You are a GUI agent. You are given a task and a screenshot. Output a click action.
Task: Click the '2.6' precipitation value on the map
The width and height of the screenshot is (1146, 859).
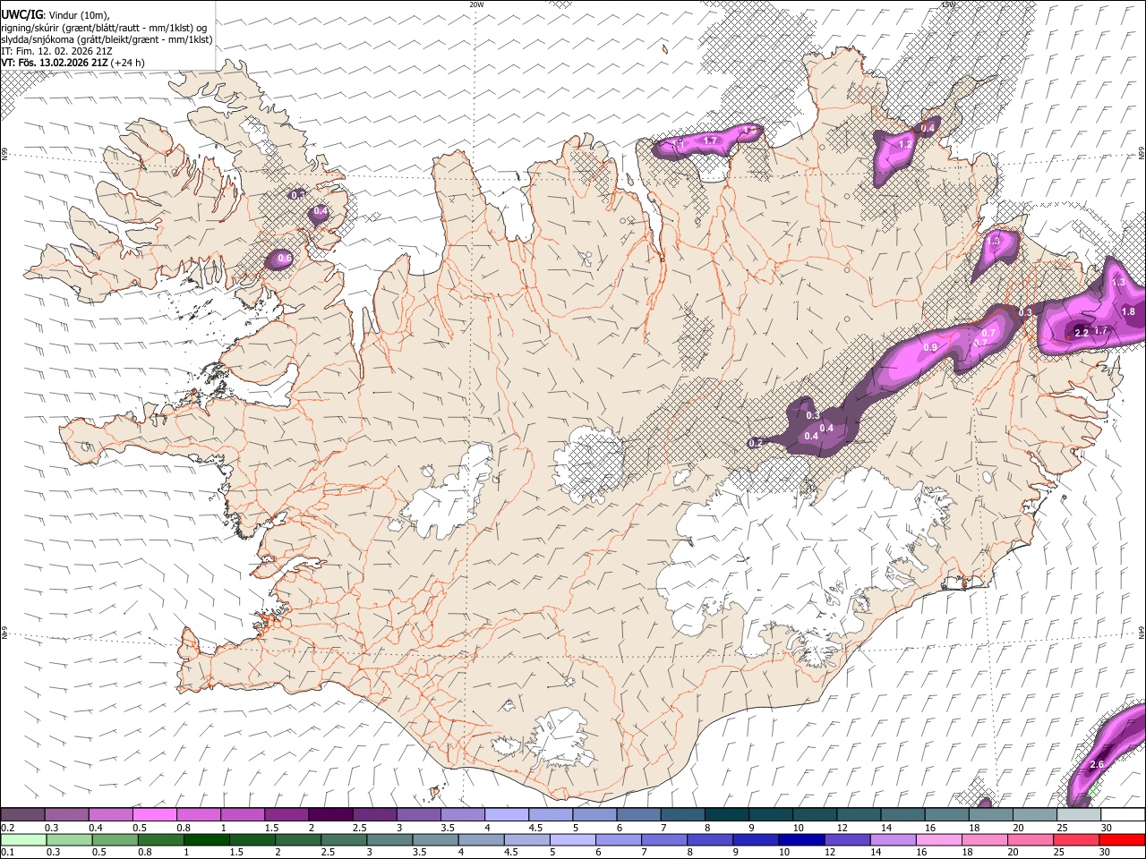pos(1097,764)
